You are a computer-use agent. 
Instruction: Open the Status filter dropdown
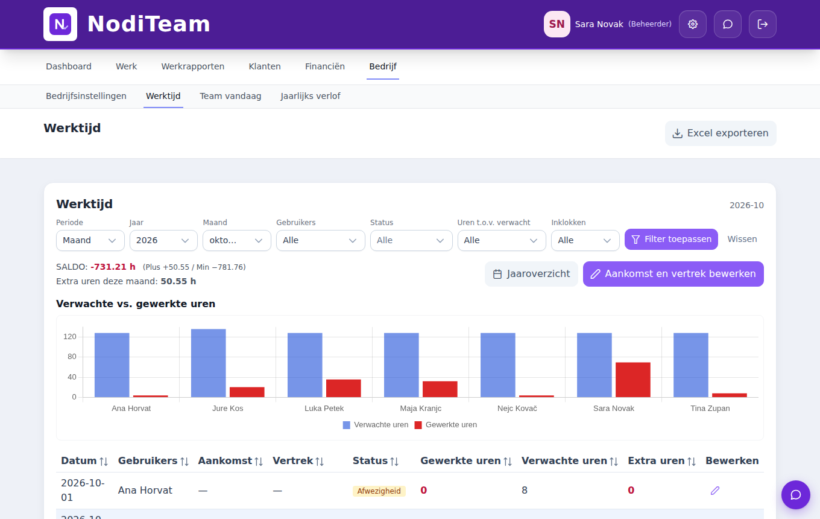(411, 240)
